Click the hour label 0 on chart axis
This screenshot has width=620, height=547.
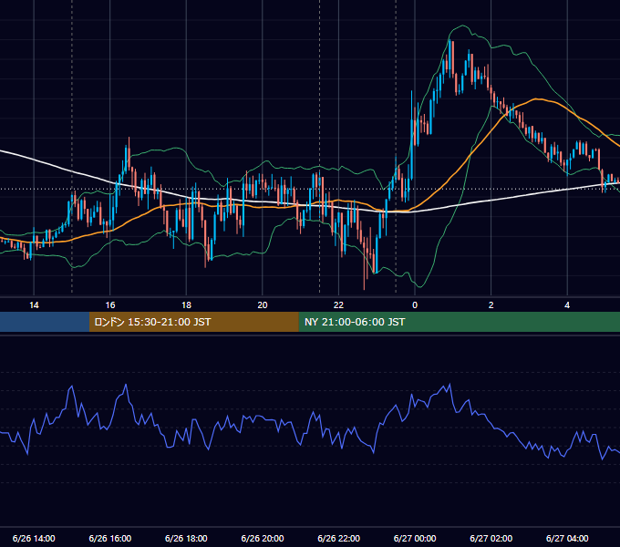pos(415,304)
